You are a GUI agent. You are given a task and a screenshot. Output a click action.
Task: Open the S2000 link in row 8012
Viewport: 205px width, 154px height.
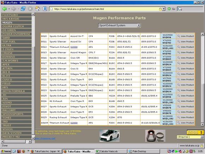(74, 47)
